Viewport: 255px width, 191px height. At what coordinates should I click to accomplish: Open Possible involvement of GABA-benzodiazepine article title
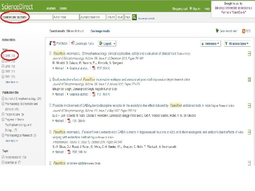(x=131, y=105)
